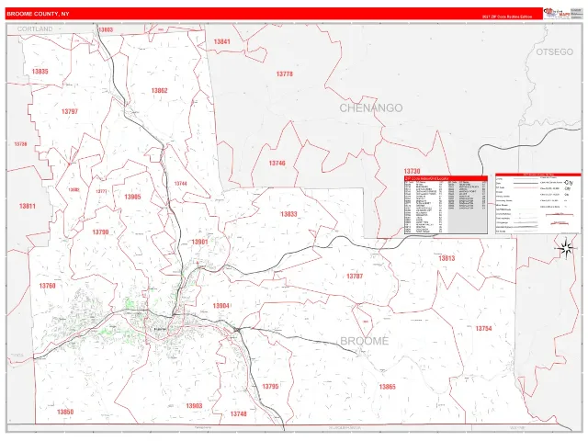
Task: Open the ZIP Code Index/Grid Locator table
Action: [446, 205]
